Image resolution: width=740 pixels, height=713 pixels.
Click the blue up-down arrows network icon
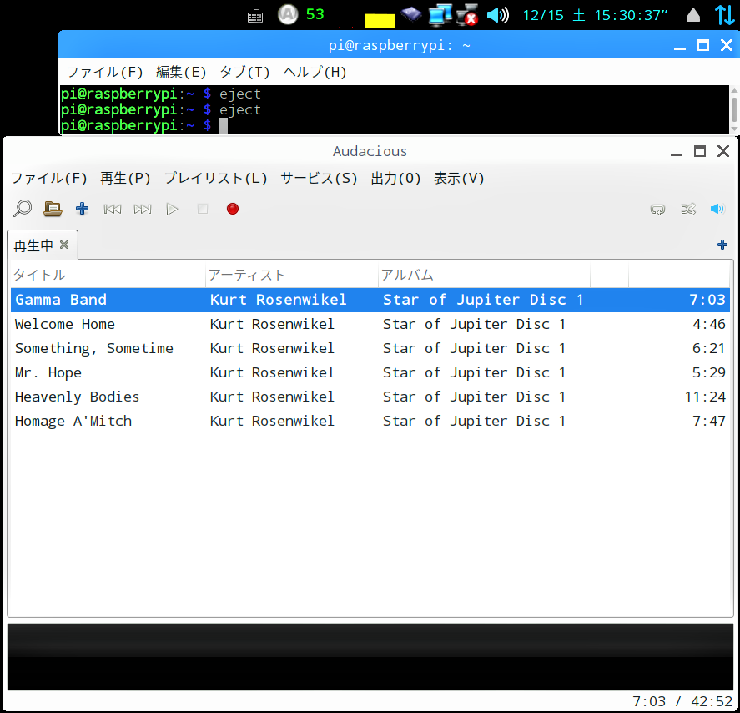724,15
